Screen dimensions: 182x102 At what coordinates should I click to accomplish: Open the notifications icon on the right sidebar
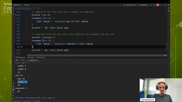(x=169, y=8)
